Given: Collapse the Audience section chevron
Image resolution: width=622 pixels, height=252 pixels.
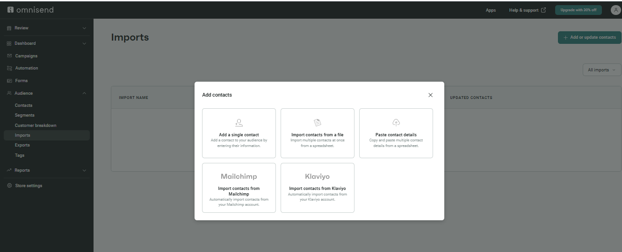Looking at the screenshot, I should [x=84, y=93].
